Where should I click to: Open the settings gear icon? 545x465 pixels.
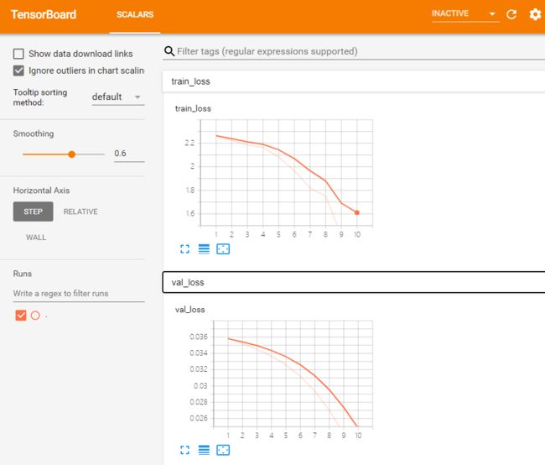[x=535, y=14]
